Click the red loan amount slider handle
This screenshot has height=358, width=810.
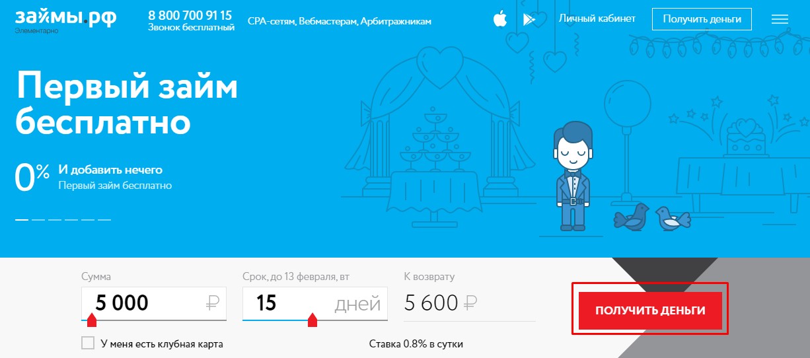92,320
